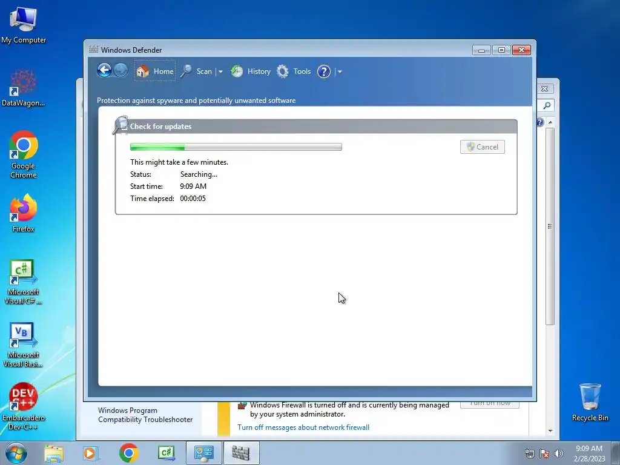620x465 pixels.
Task: Select the Firefox desktop shortcut
Action: (24, 213)
